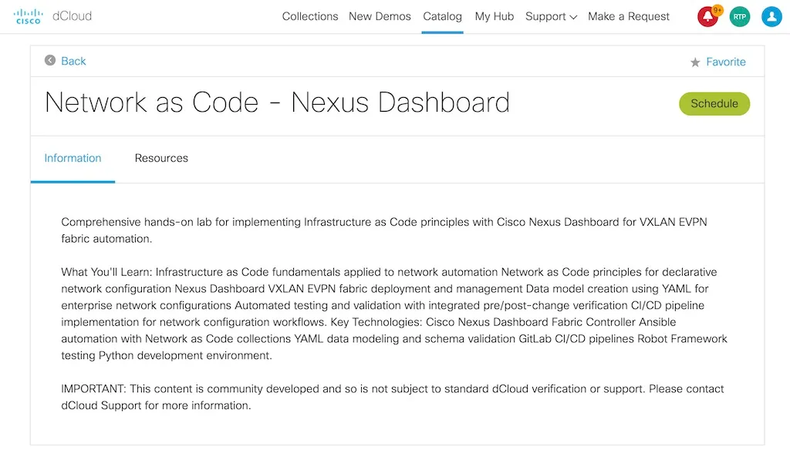Click Make a Request link
The height and width of the screenshot is (460, 790).
point(629,16)
